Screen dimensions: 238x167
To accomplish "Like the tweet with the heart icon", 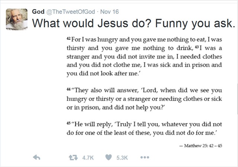I will pyautogui.click(x=109, y=157).
